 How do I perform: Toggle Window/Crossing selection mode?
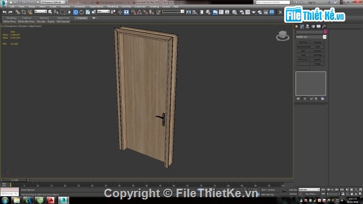point(68,12)
